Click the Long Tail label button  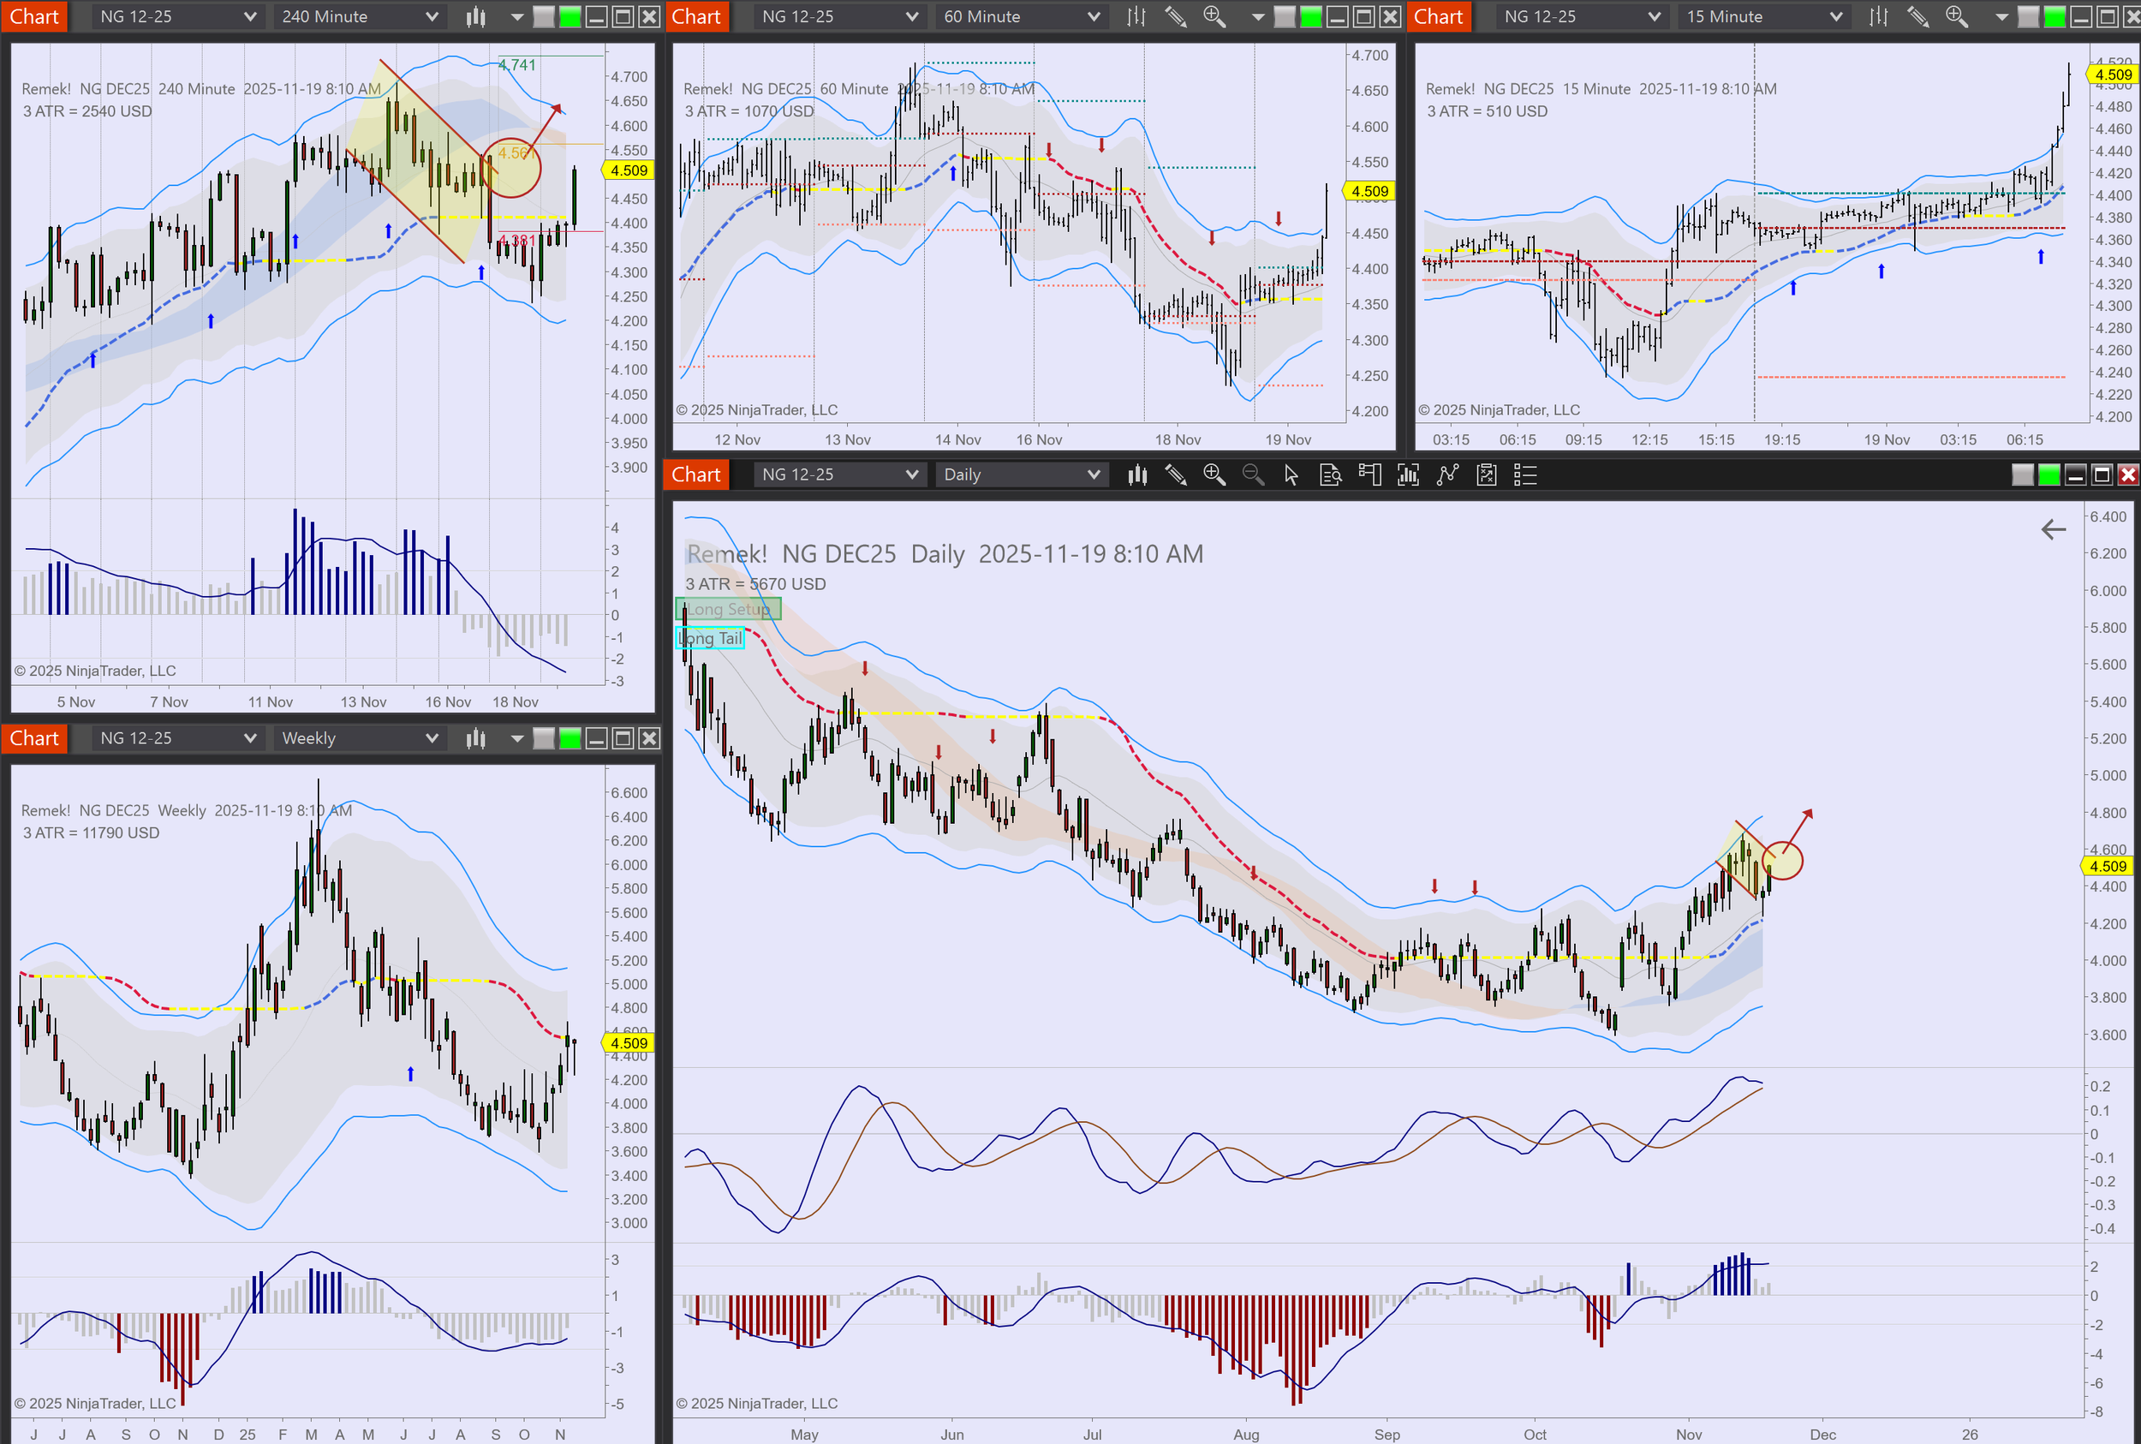click(x=710, y=638)
